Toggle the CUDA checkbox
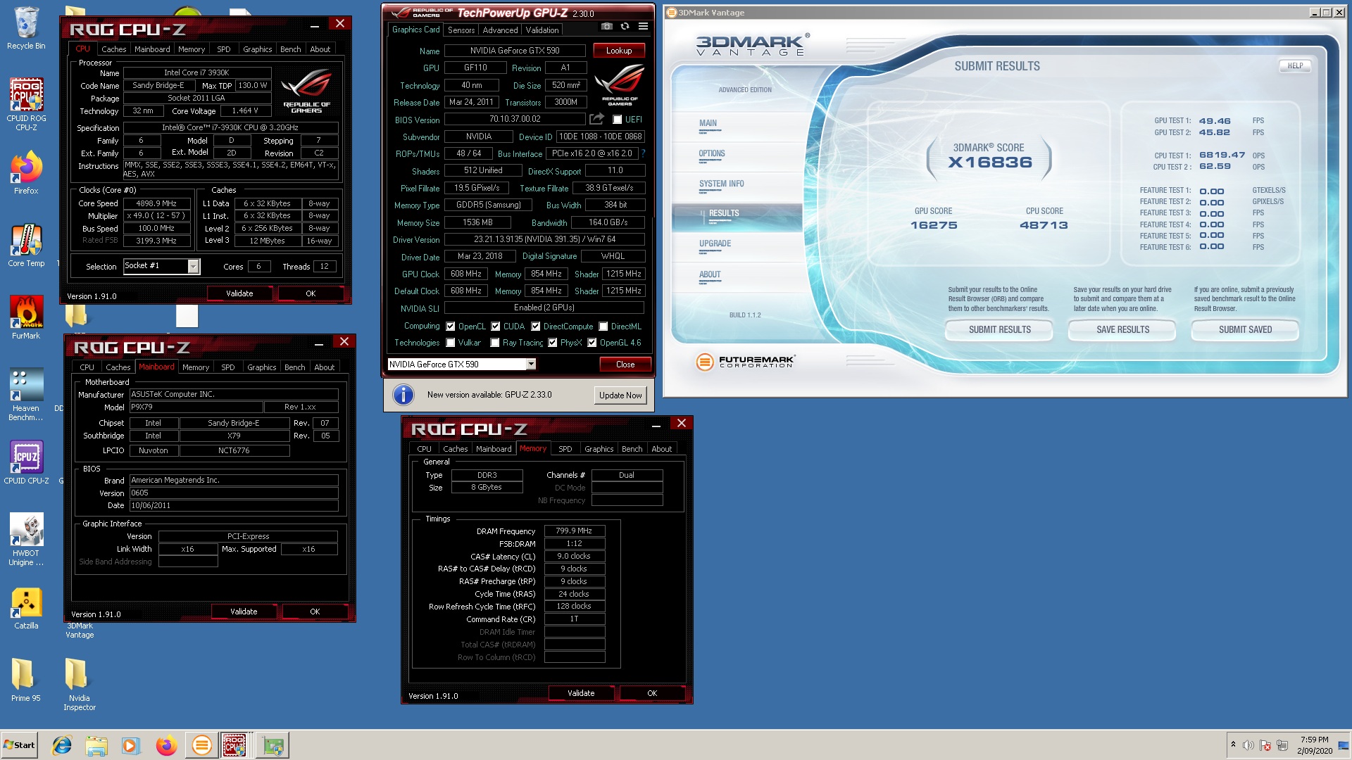Screen dimensions: 1352x760 coord(496,327)
